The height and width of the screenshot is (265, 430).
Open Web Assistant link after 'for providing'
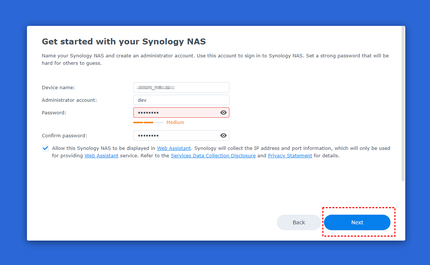102,156
